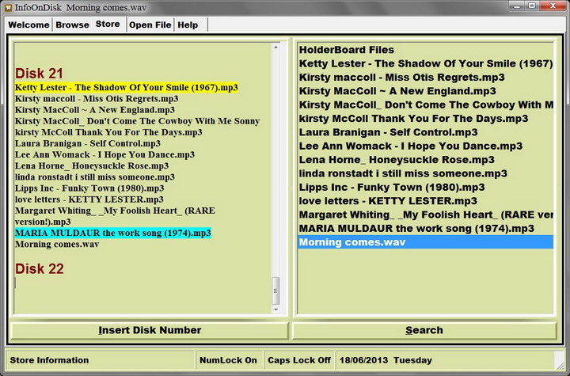Click love letters KETTY LESTER in left pane
This screenshot has height=376, width=570.
pos(89,199)
